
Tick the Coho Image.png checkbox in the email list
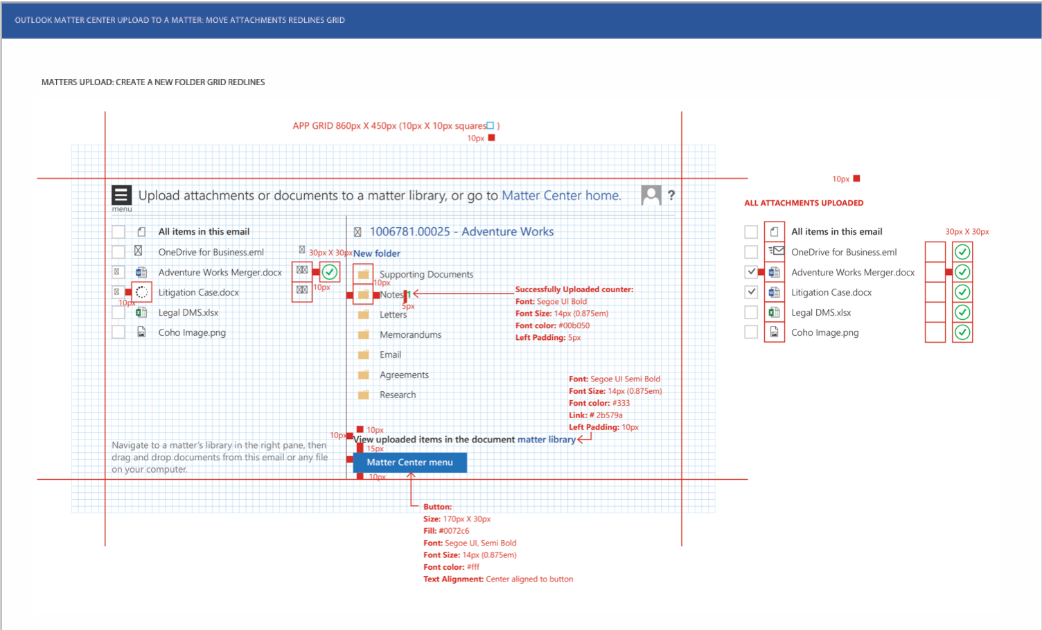coord(118,332)
